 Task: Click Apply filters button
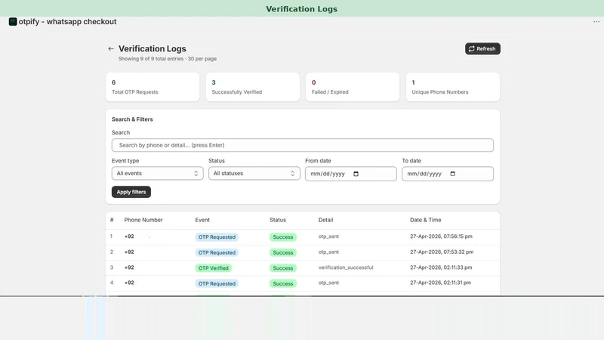coord(131,192)
